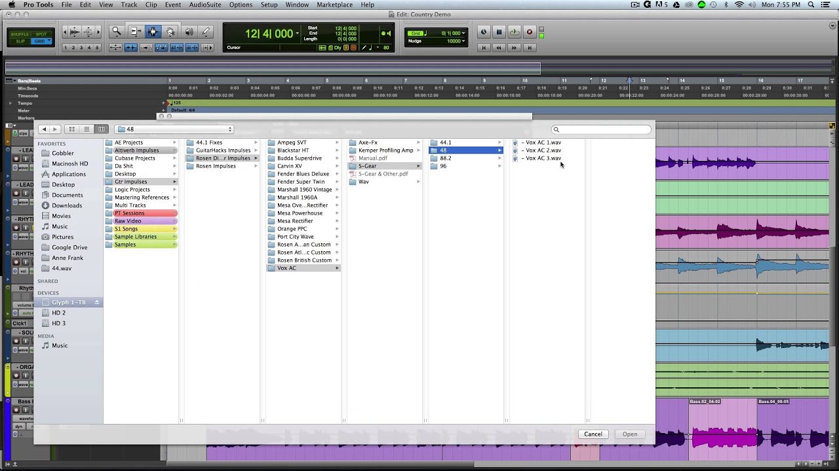Click the Return to Zero button
Image resolution: width=839 pixels, height=471 pixels.
click(x=484, y=48)
